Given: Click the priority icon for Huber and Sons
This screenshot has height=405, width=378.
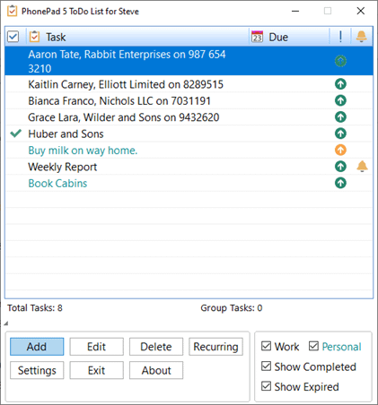Looking at the screenshot, I should pyautogui.click(x=340, y=134).
